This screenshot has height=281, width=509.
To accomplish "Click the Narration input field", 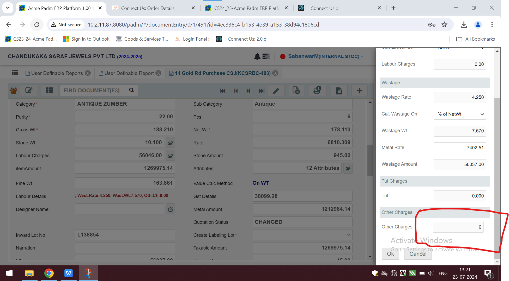I will (125, 248).
